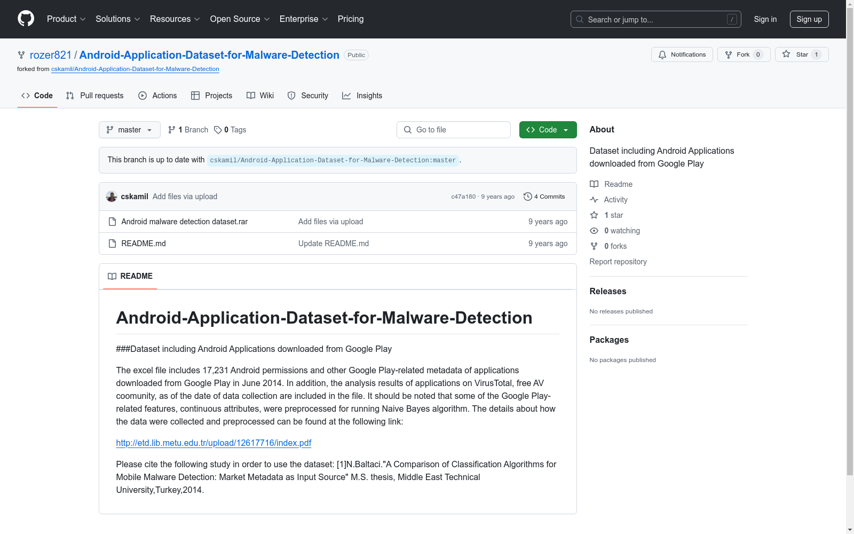The height and width of the screenshot is (534, 854).
Task: Expand the Open Source menu
Action: 240,19
